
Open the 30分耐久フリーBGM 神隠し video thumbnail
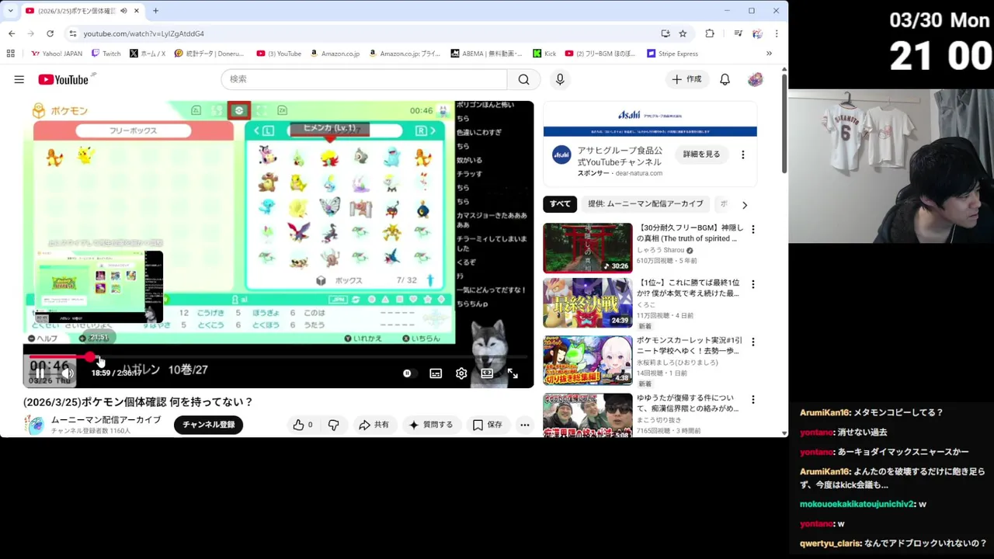pyautogui.click(x=587, y=248)
